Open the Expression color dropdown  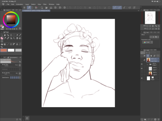tap(147, 42)
